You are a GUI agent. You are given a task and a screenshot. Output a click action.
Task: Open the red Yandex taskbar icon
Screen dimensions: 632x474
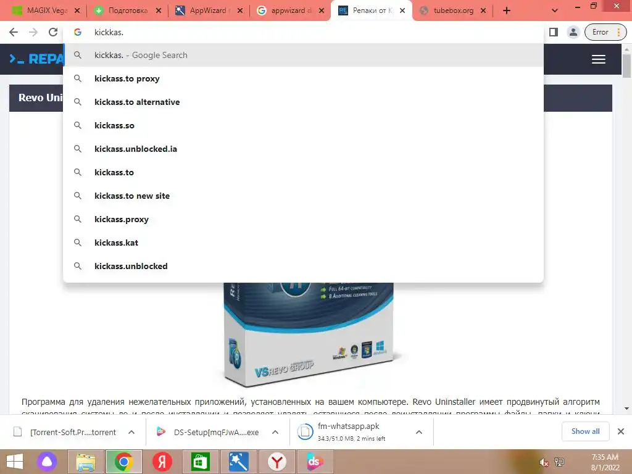pos(162,462)
